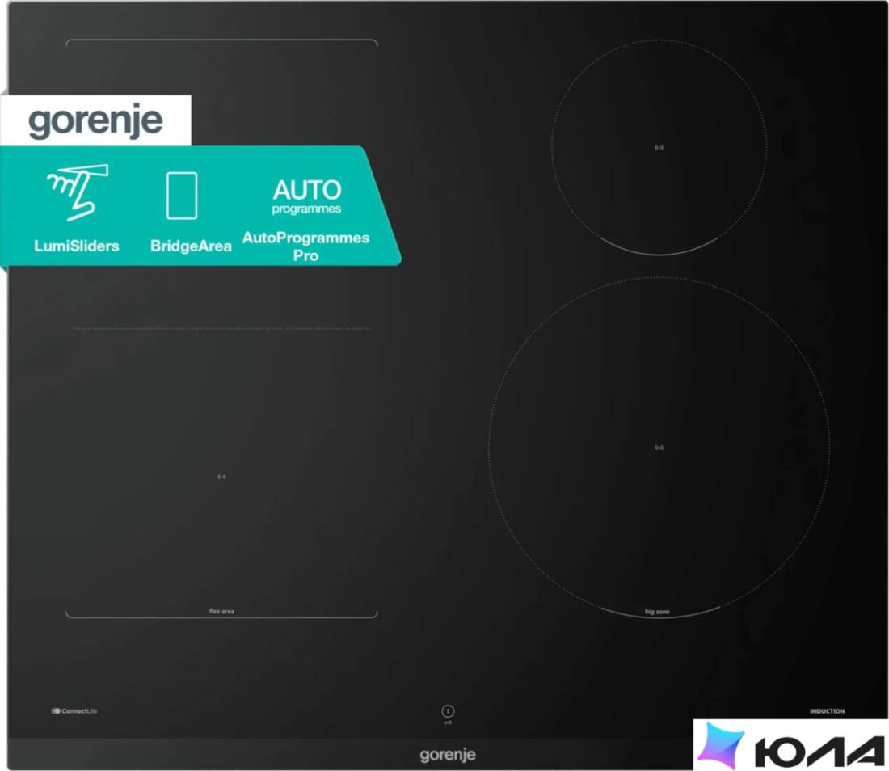Click the 'INDUCTION' text

coord(828,711)
